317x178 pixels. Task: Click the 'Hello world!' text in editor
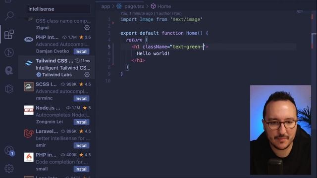tap(153, 53)
